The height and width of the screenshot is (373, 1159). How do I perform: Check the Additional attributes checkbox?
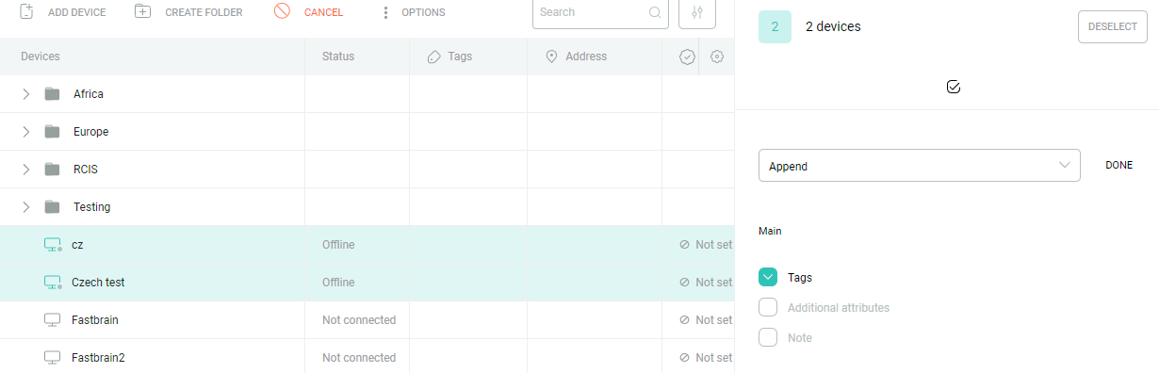tap(768, 307)
